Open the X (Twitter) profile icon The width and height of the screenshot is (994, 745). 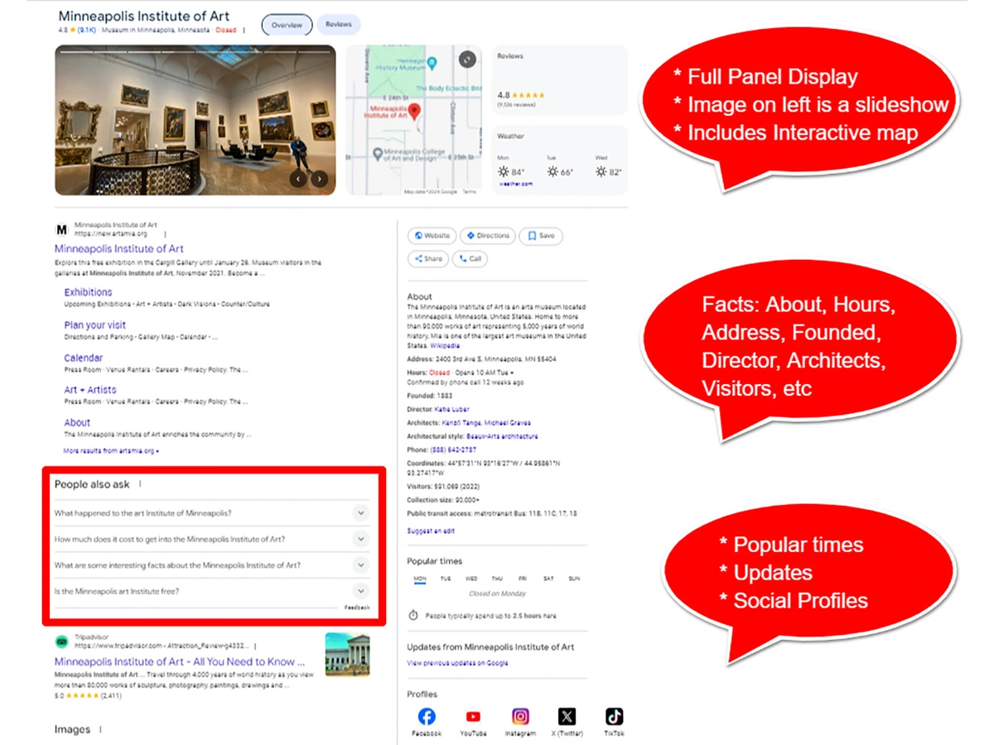[567, 717]
